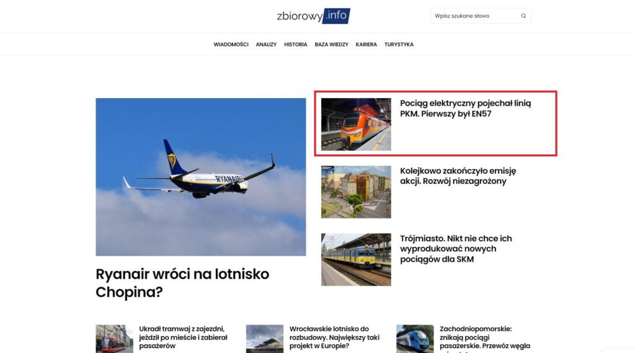The height and width of the screenshot is (353, 635).
Task: Focus the 'Wpisz szukane słowo' search field
Action: tap(476, 16)
